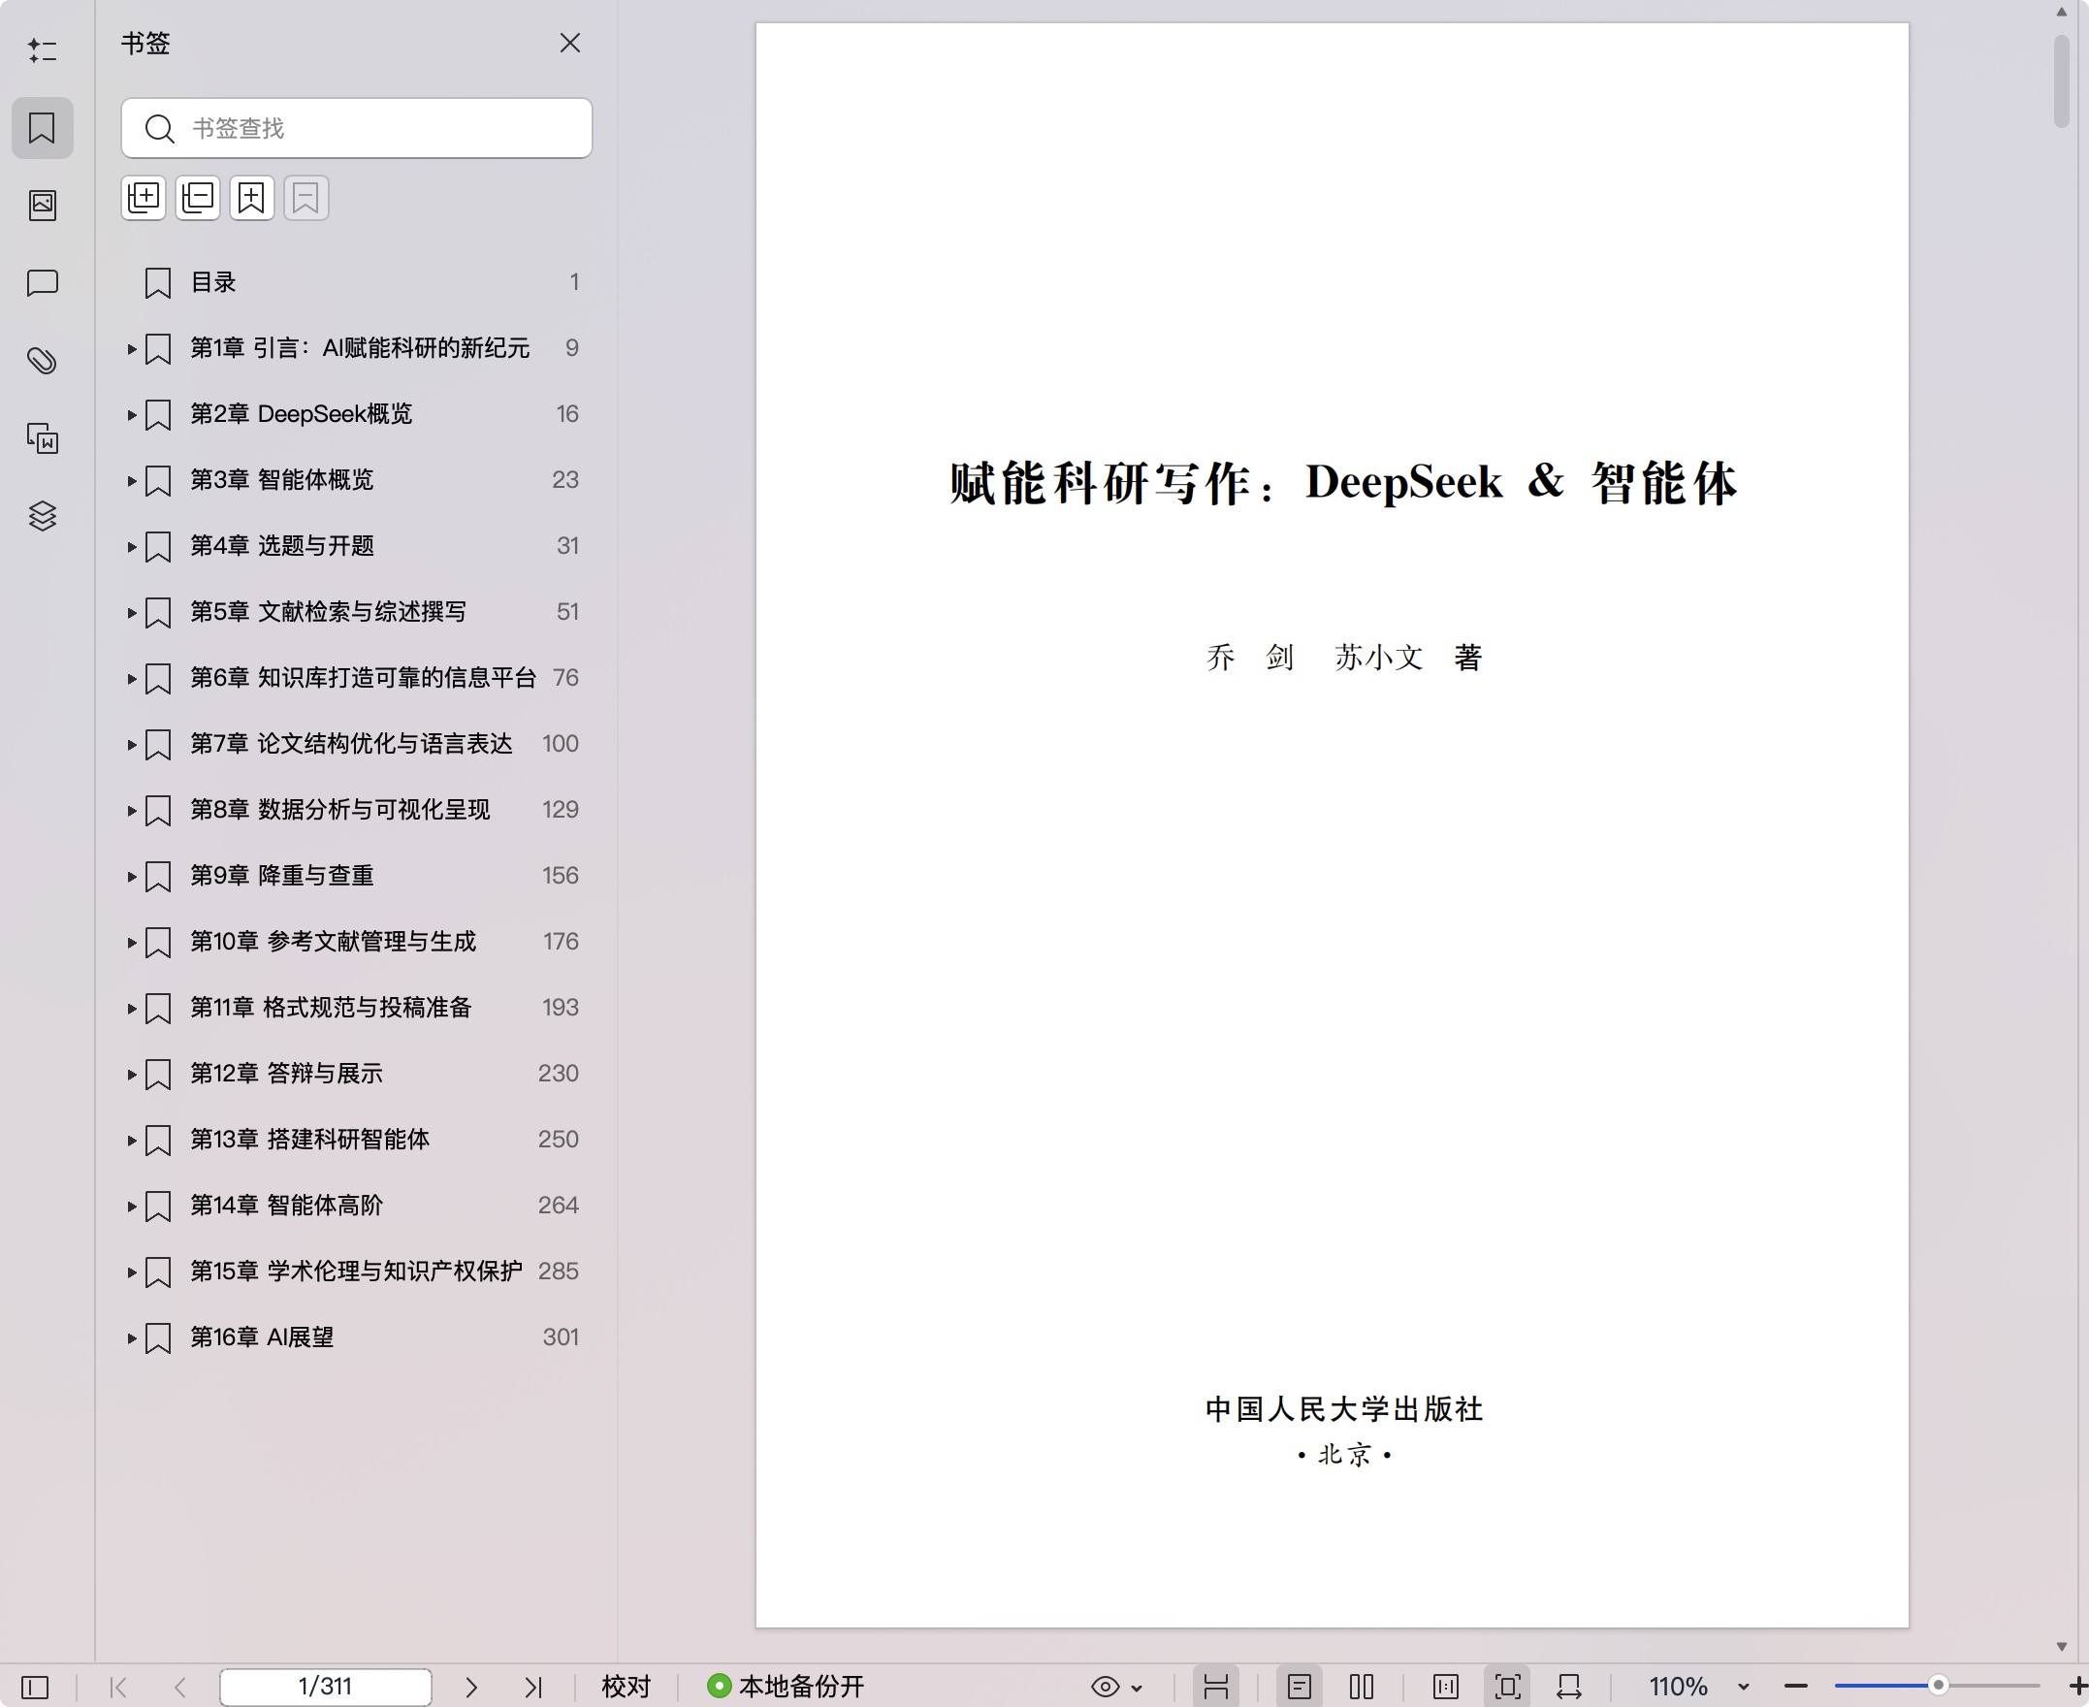Jump to 第10章 参考文献管理与生成

tap(333, 942)
